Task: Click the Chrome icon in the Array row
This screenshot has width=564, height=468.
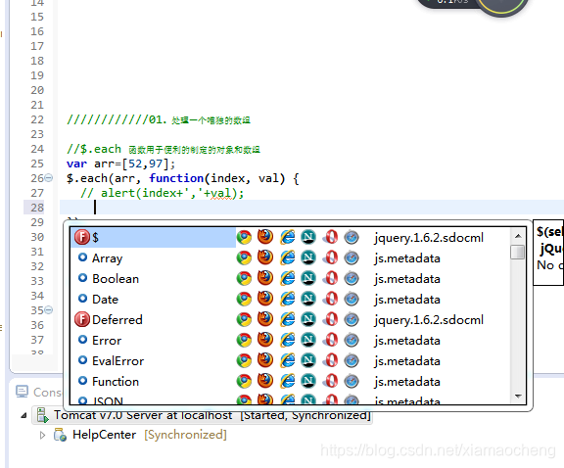Action: pyautogui.click(x=244, y=257)
